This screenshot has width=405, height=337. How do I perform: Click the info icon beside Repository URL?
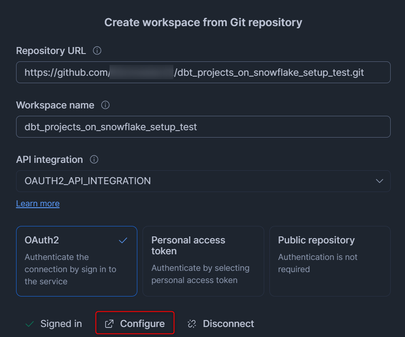tap(97, 51)
